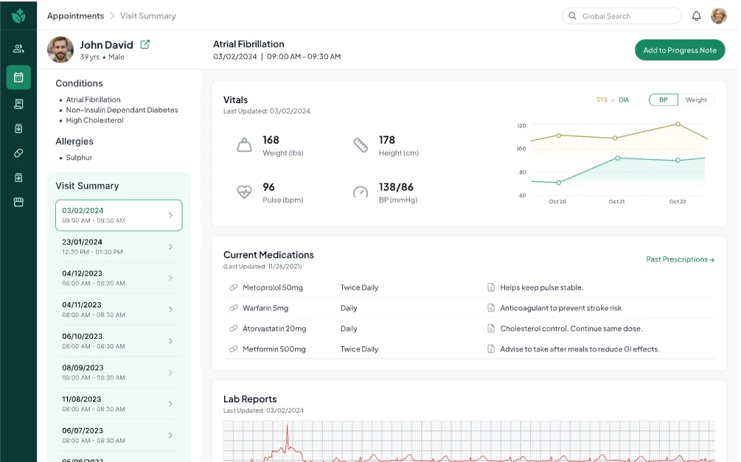This screenshot has width=741, height=462.
Task: Open the notes document icon in sidebar
Action: click(x=18, y=104)
